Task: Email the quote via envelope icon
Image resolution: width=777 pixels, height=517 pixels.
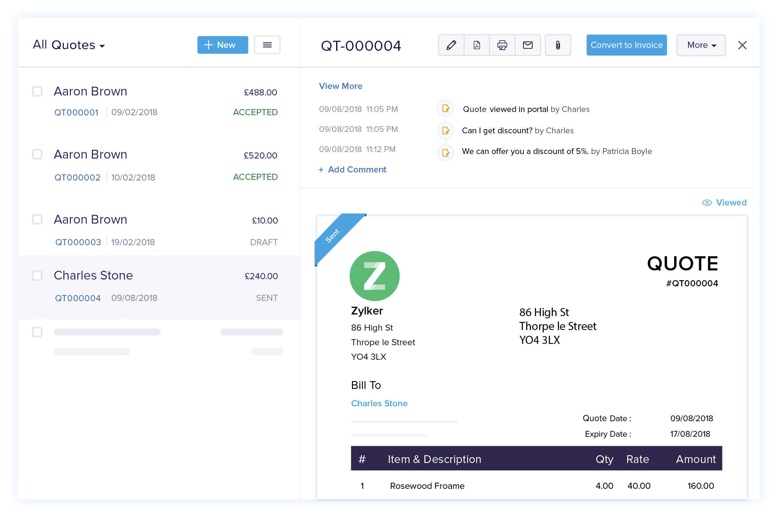Action: 527,45
